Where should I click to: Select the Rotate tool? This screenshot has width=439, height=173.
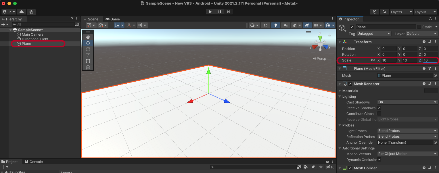coord(88,49)
